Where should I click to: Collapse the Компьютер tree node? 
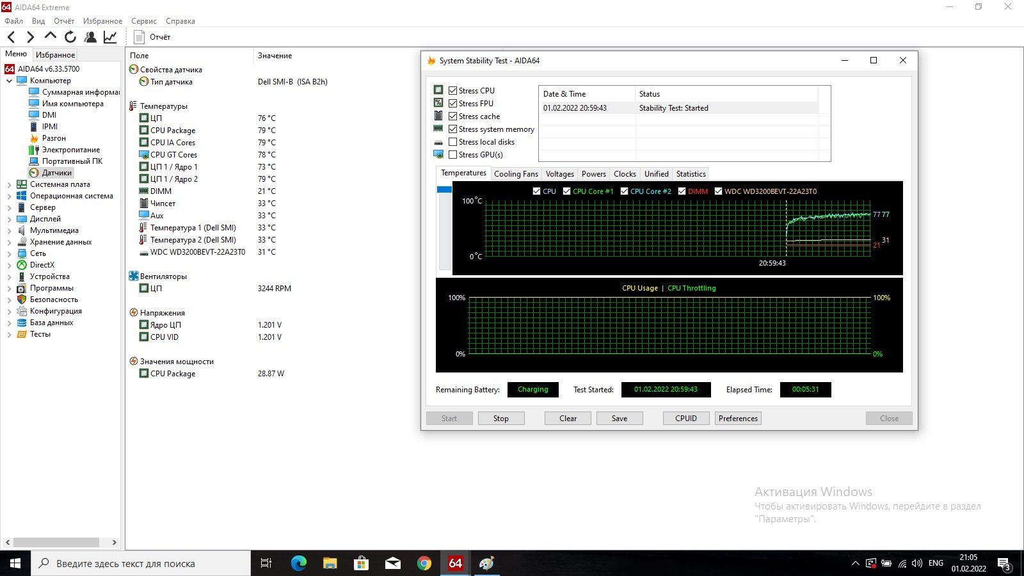[x=9, y=81]
